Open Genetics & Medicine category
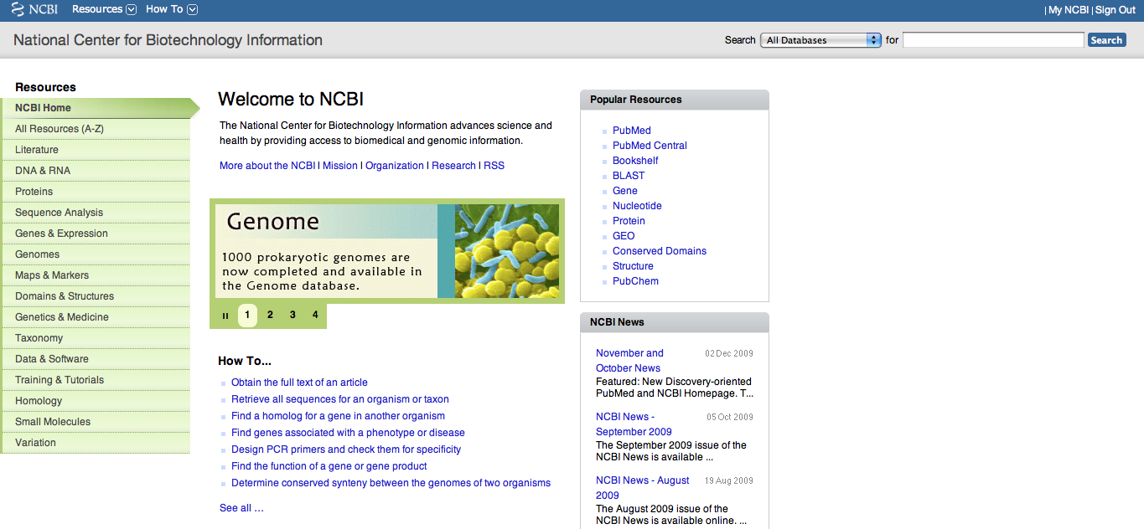Screen dimensions: 1144x529 point(96,317)
